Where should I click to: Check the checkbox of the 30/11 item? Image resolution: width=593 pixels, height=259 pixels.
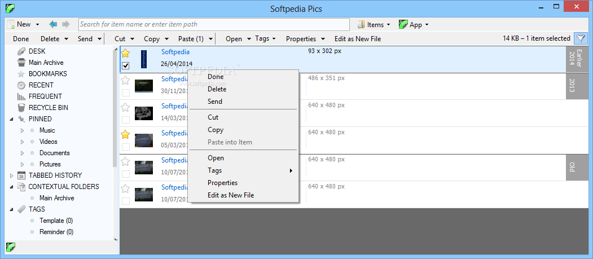coord(126,93)
